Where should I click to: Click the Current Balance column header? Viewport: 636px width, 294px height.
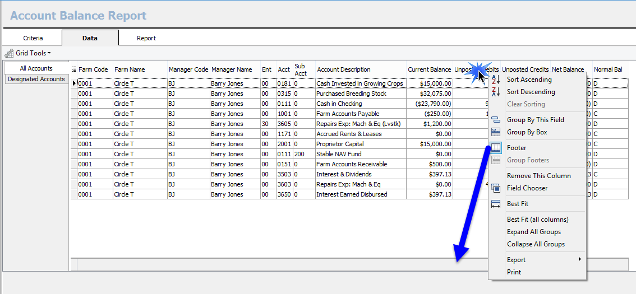(429, 69)
